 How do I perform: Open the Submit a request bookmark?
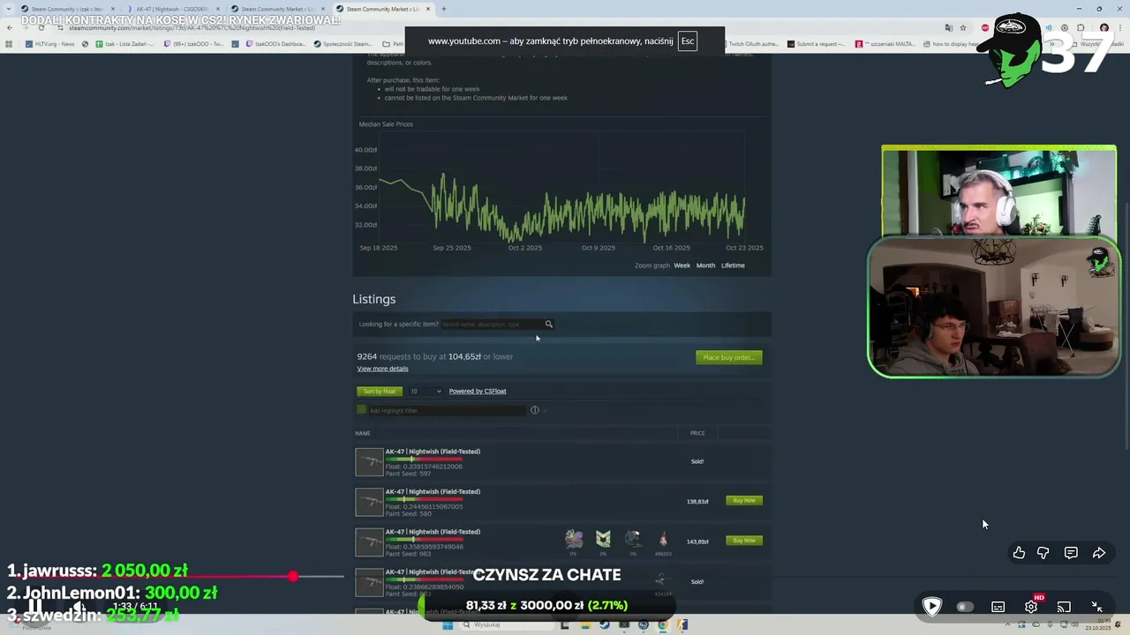click(817, 43)
